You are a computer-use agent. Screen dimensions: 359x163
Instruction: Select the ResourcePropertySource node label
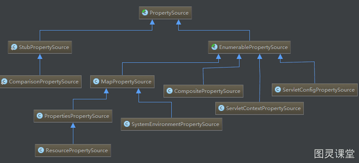coord(77,151)
